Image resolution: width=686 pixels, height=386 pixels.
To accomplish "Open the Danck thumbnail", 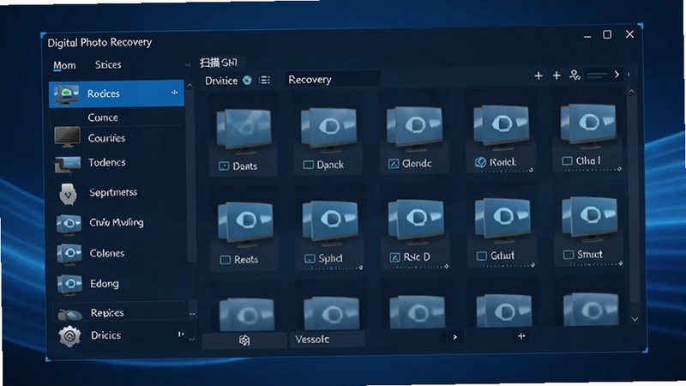I will point(328,130).
